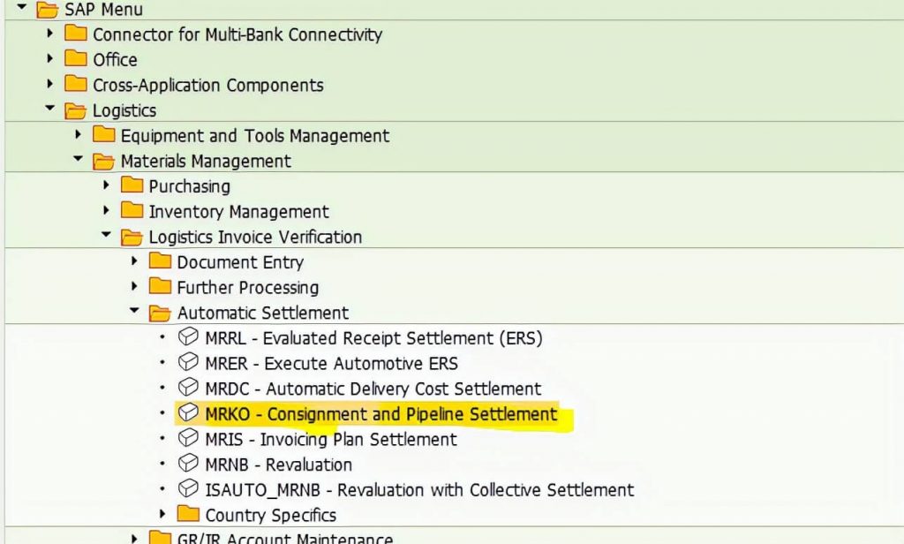Click the ISAUTO_MRNB transaction cube icon
The height and width of the screenshot is (544, 904).
coord(188,488)
